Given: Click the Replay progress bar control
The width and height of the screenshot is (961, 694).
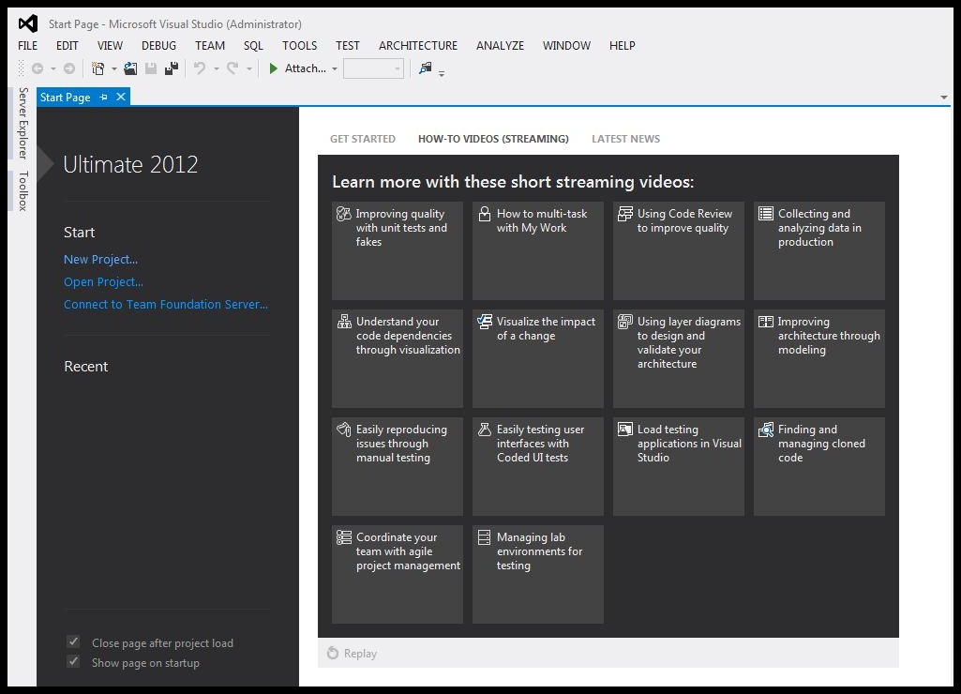Looking at the screenshot, I should (x=352, y=653).
